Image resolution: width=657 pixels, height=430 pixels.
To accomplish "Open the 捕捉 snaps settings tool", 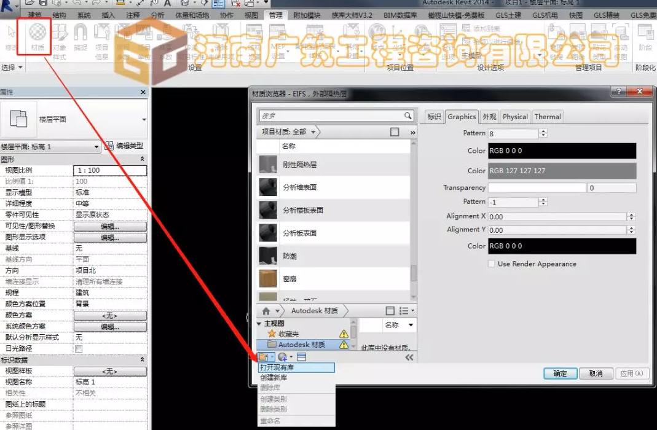I will coord(80,37).
